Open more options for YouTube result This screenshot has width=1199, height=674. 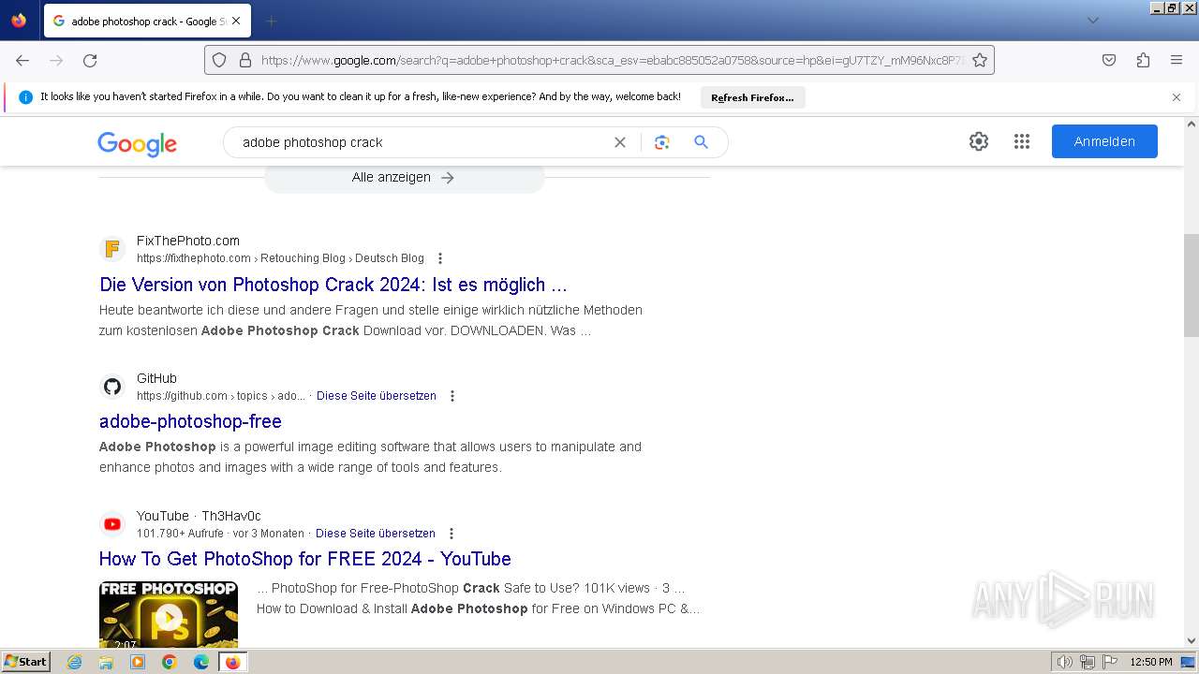pos(451,534)
